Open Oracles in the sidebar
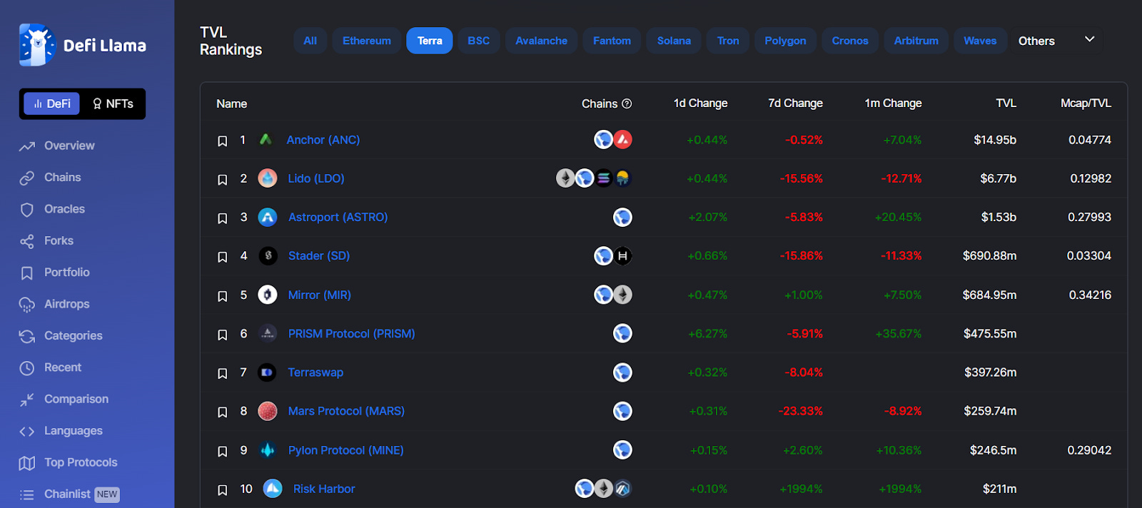The height and width of the screenshot is (508, 1142). [x=52, y=209]
